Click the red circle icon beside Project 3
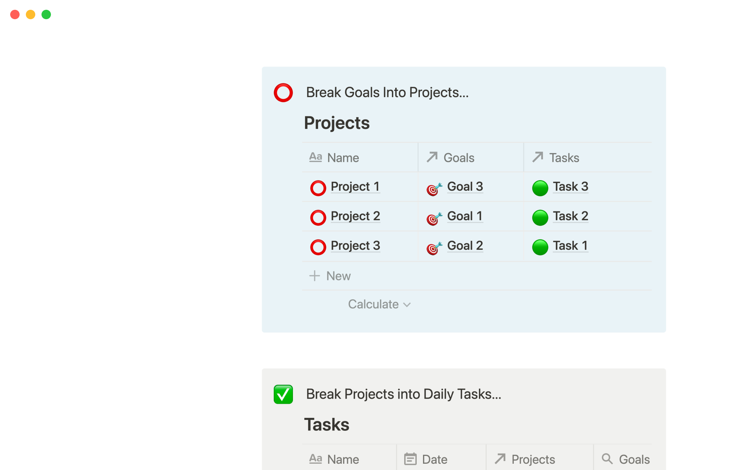The image size is (752, 470). (318, 247)
